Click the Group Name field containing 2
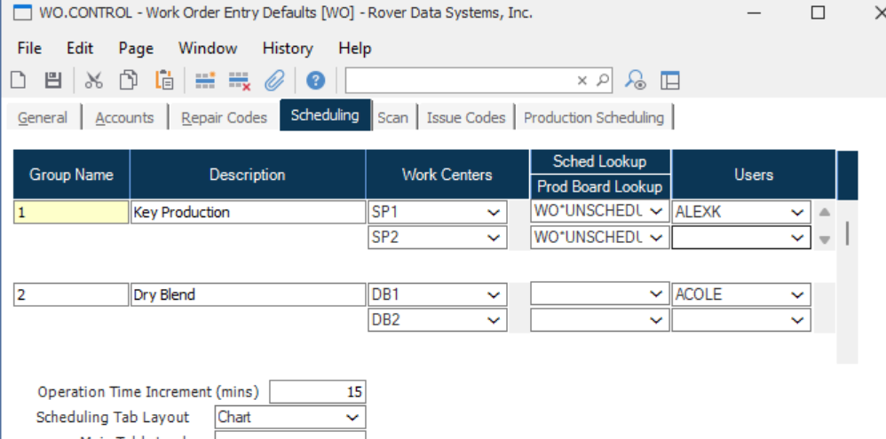 pos(71,294)
